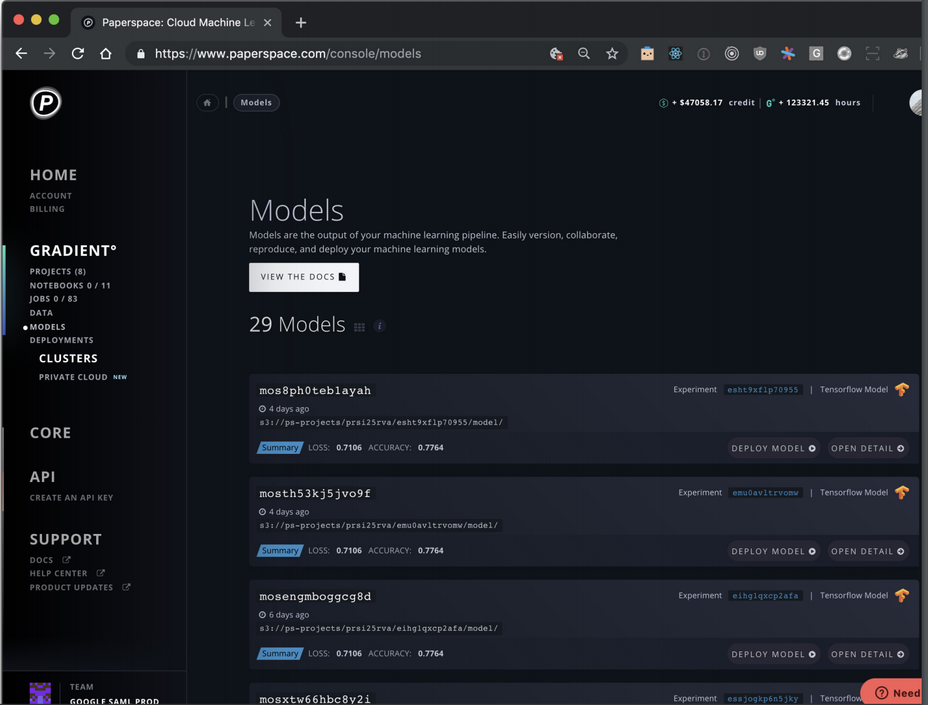Click CREATE AN API KEY link

(x=71, y=498)
